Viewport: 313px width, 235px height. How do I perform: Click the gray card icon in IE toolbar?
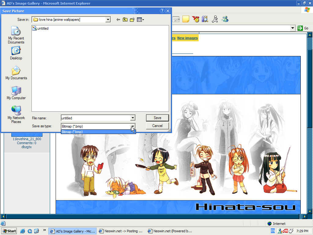click(x=176, y=19)
